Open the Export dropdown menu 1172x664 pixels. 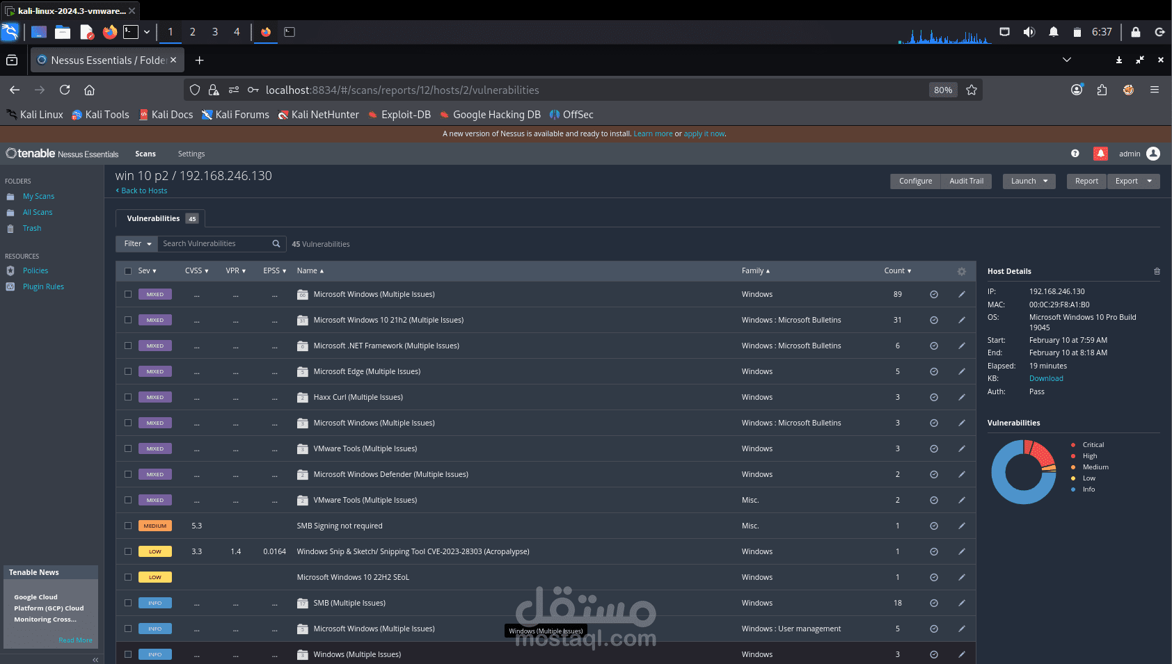tap(1133, 181)
